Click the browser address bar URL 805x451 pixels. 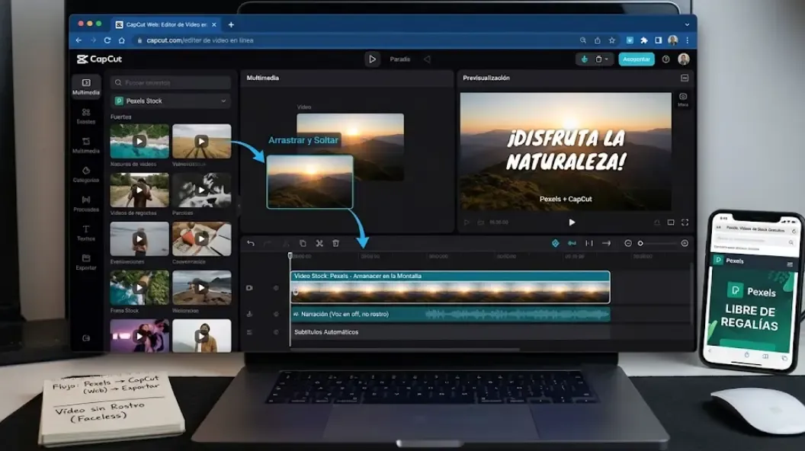[200, 40]
